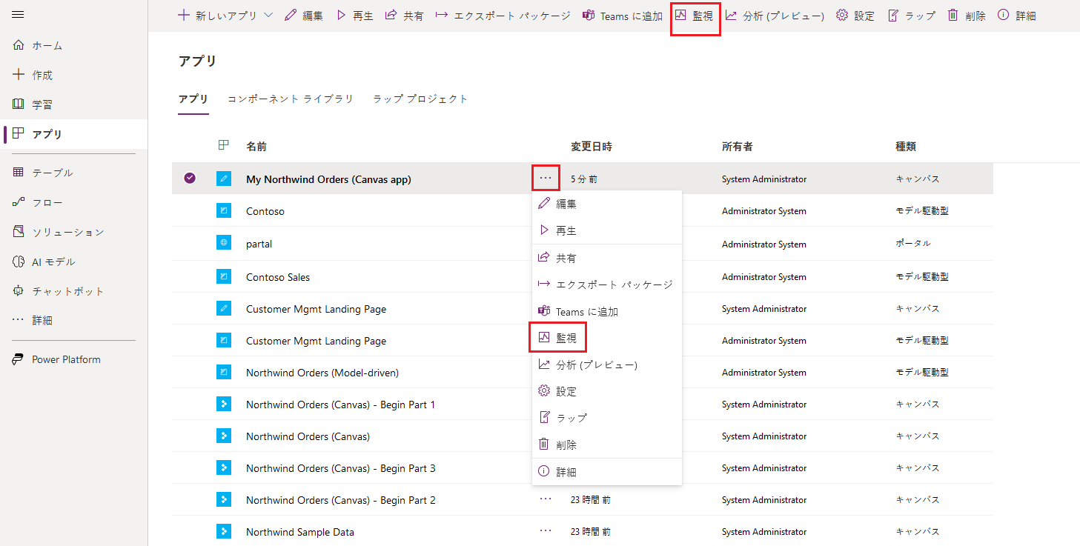Click the partal portal globe icon
This screenshot has height=546, width=1080.
(x=224, y=242)
